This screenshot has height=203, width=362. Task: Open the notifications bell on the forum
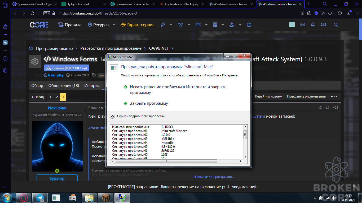[x=313, y=25]
